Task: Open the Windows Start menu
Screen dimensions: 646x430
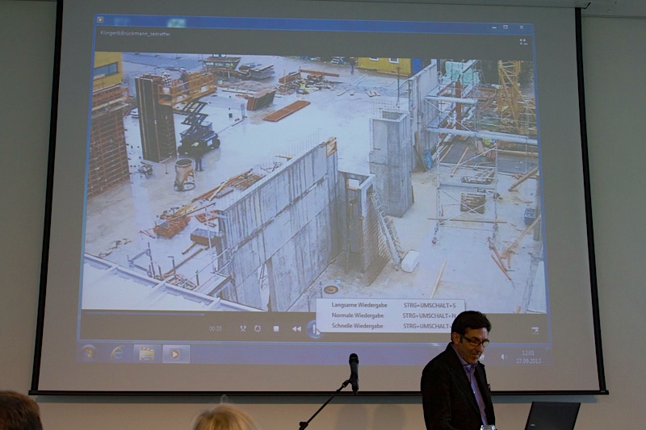Action: 89,353
